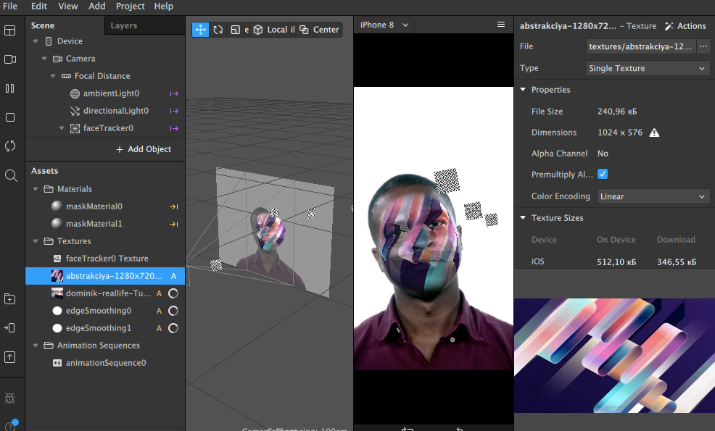
Task: Toggle the circle icon next to dominik-reallife
Action: pos(173,293)
